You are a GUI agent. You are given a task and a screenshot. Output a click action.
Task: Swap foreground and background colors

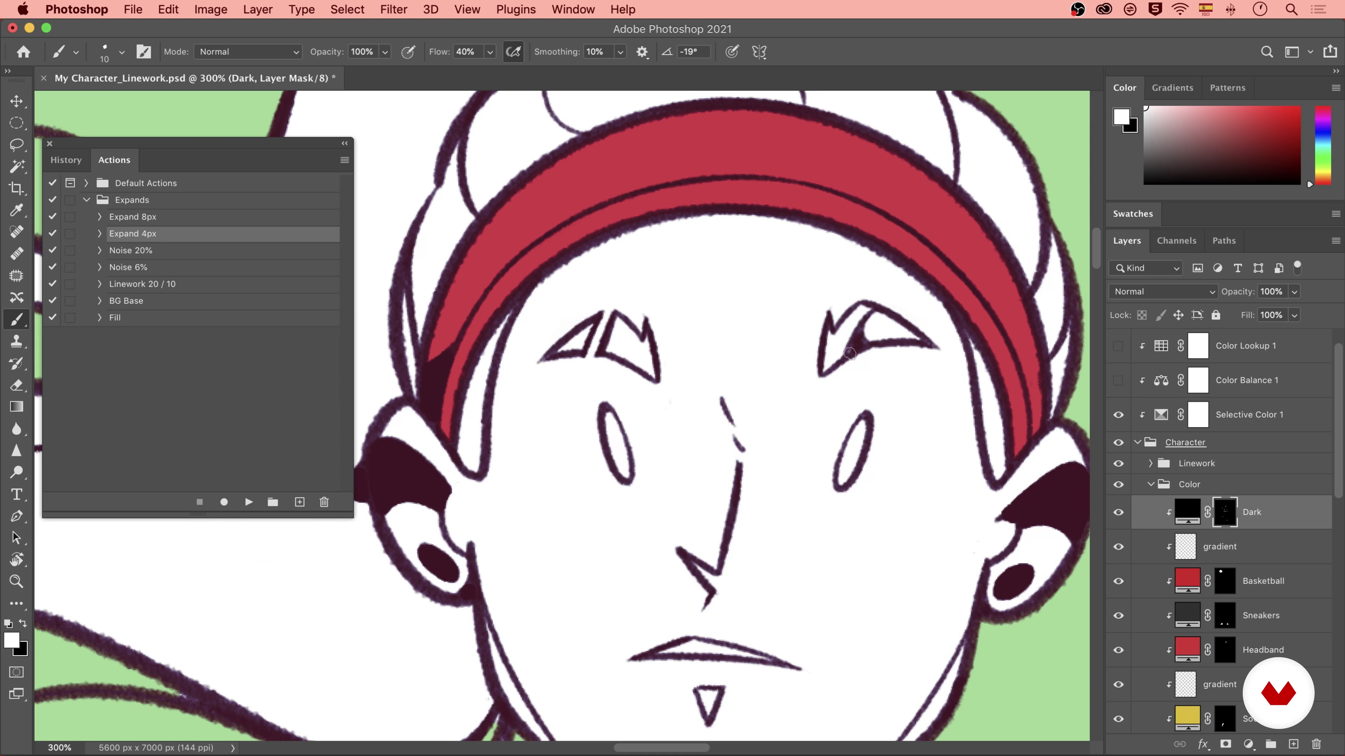[23, 623]
